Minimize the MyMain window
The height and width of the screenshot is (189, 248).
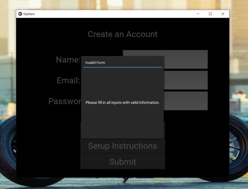point(198,14)
